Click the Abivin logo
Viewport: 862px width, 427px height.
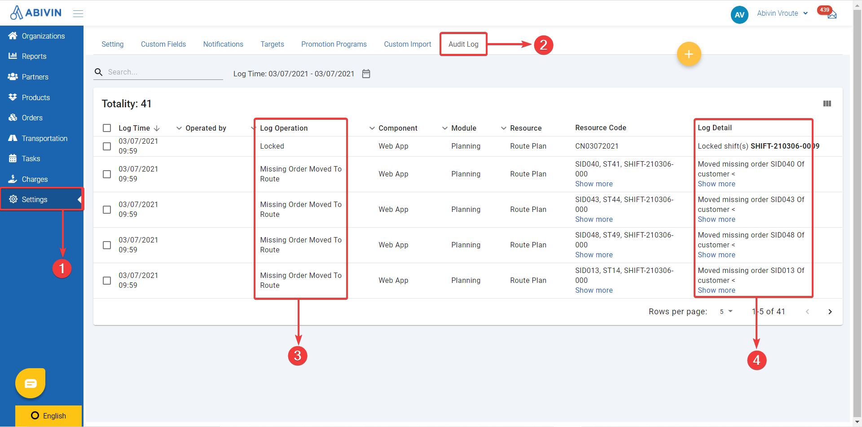tap(35, 13)
